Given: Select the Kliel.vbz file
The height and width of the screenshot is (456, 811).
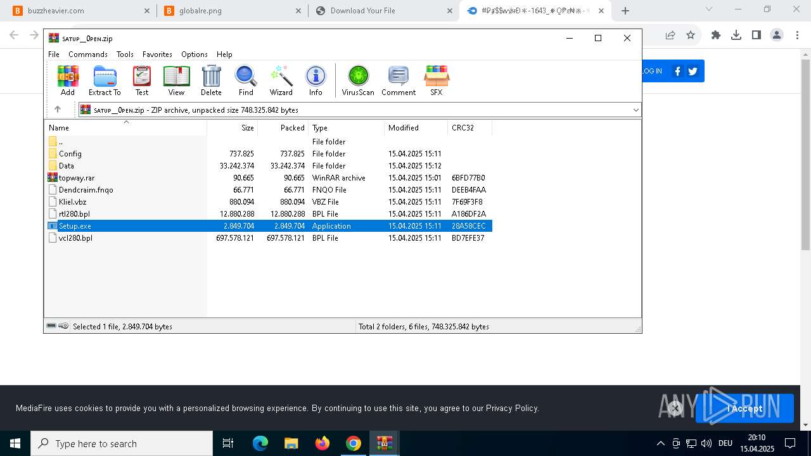Looking at the screenshot, I should click(x=268, y=202).
